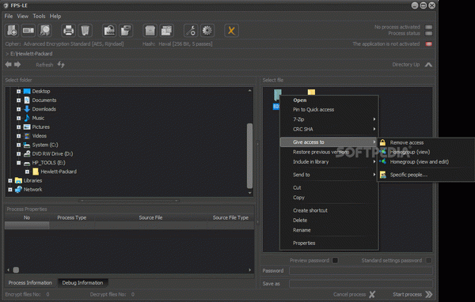Tick the Standard settings password checkbox

coord(428,260)
